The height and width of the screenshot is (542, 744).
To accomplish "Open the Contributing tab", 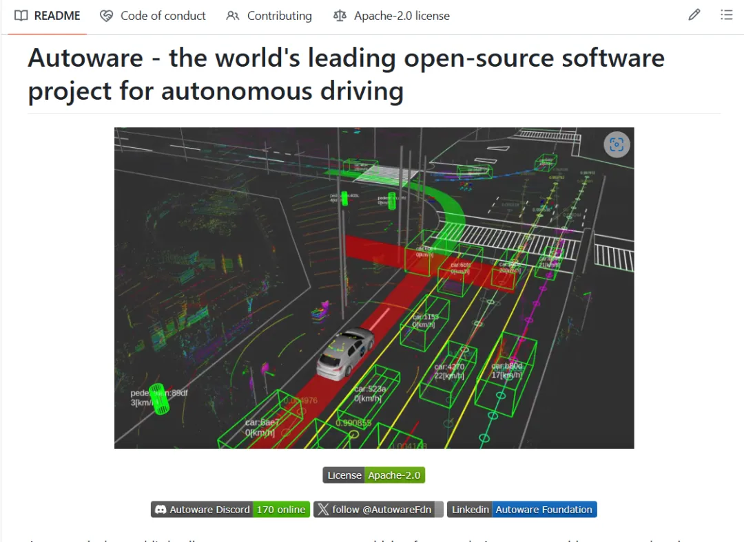I will click(269, 16).
